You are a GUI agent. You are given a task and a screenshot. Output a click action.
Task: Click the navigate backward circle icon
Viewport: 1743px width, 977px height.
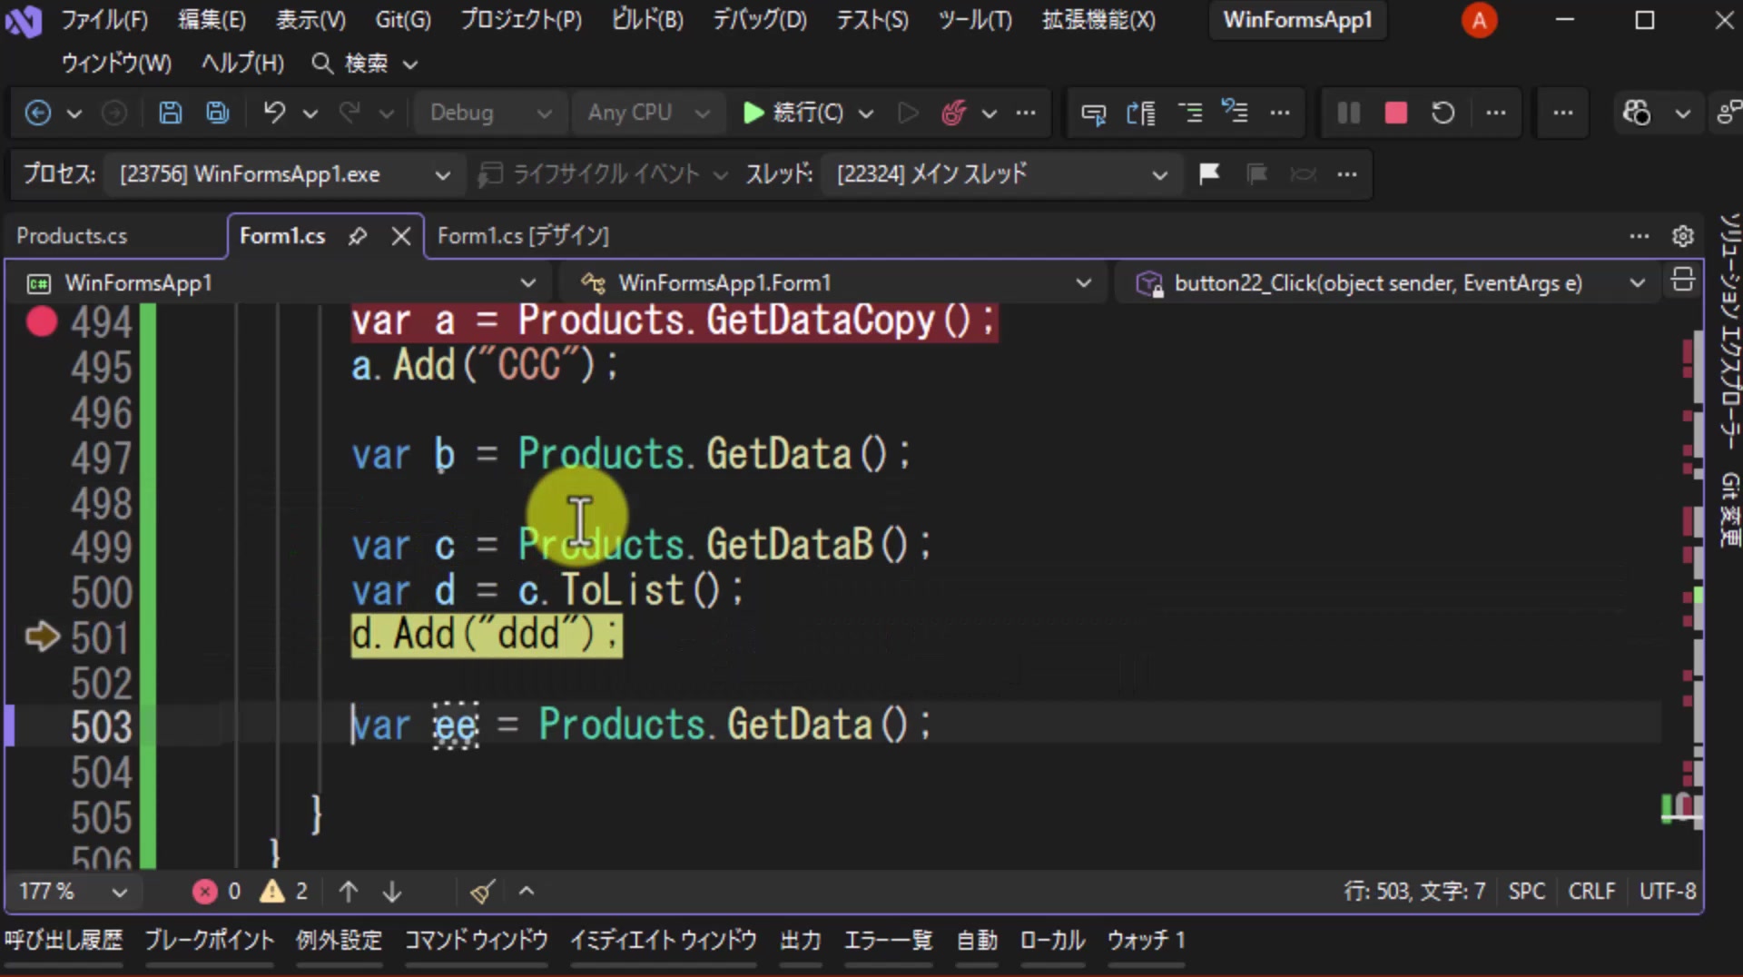coord(37,113)
